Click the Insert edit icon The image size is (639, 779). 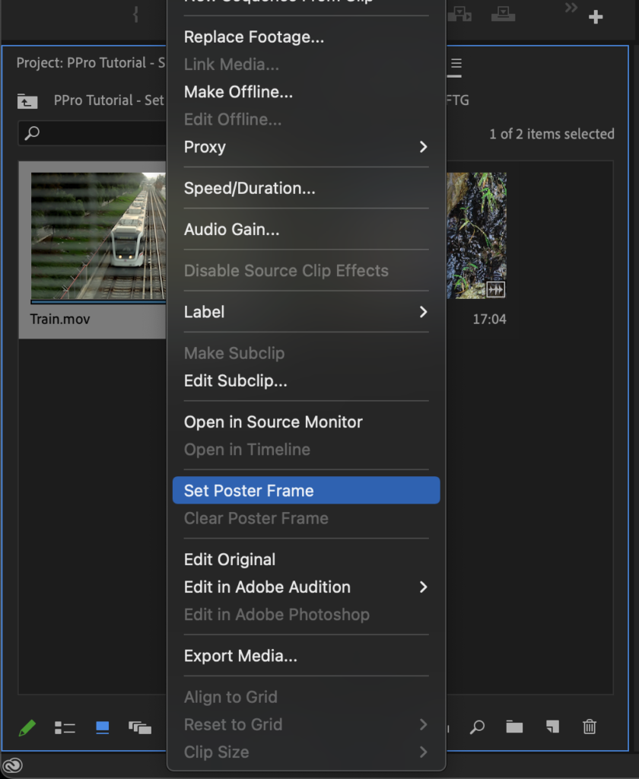tap(459, 14)
